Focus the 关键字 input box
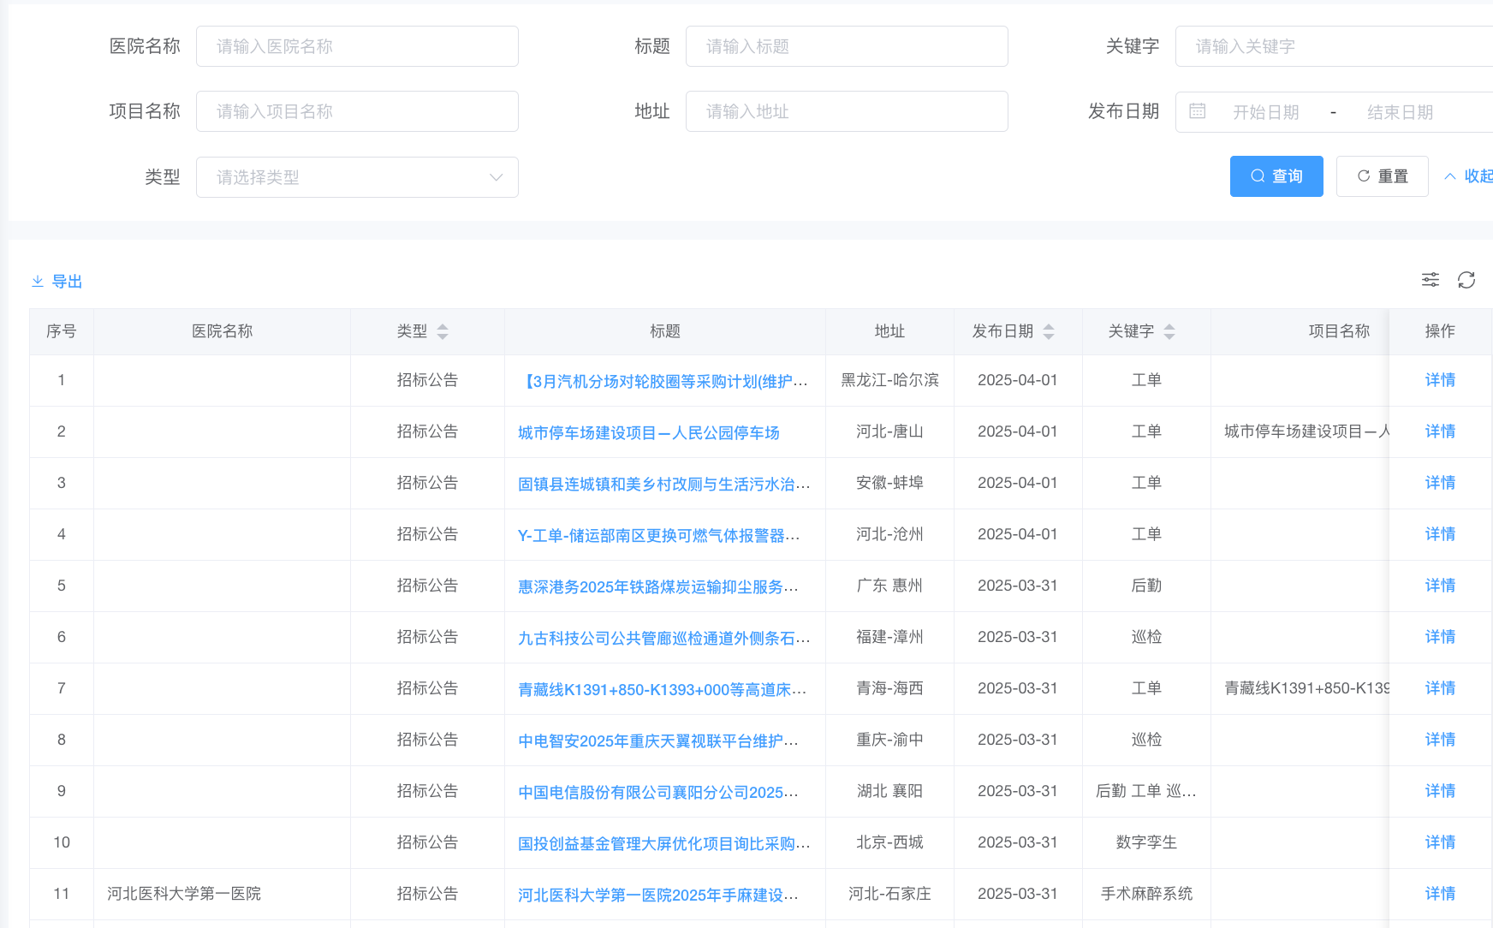The height and width of the screenshot is (928, 1493). pos(1335,46)
